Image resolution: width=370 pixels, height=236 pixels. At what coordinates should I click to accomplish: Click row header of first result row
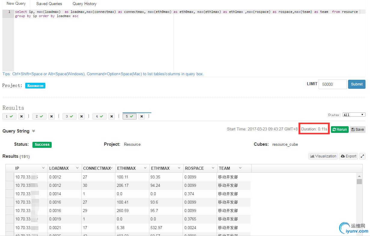(10, 177)
